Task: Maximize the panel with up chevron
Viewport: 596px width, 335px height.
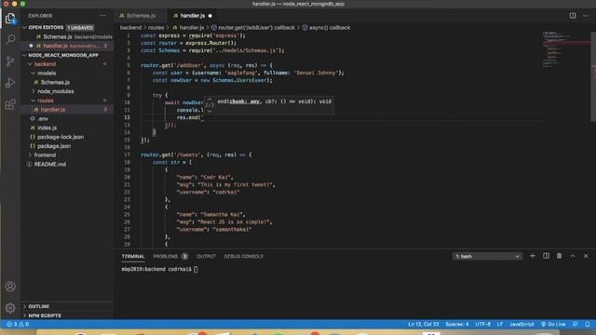Action: click(x=573, y=256)
